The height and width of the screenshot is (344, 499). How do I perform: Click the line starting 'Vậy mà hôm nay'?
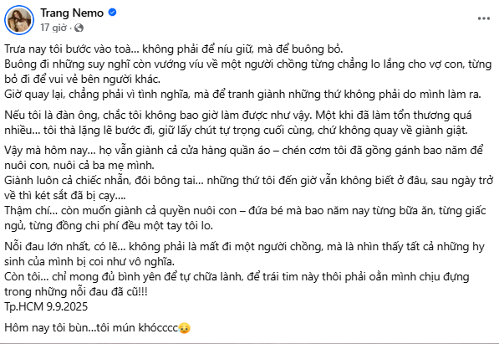[244, 150]
